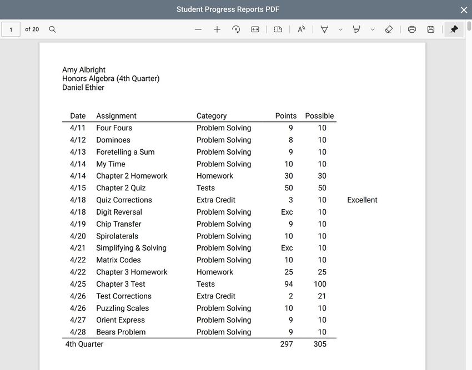This screenshot has width=472, height=370.
Task: Click the 'Dominoes' assignment
Action: [113, 140]
